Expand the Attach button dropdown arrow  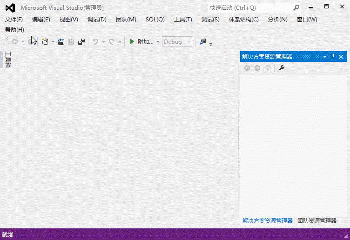(x=158, y=42)
